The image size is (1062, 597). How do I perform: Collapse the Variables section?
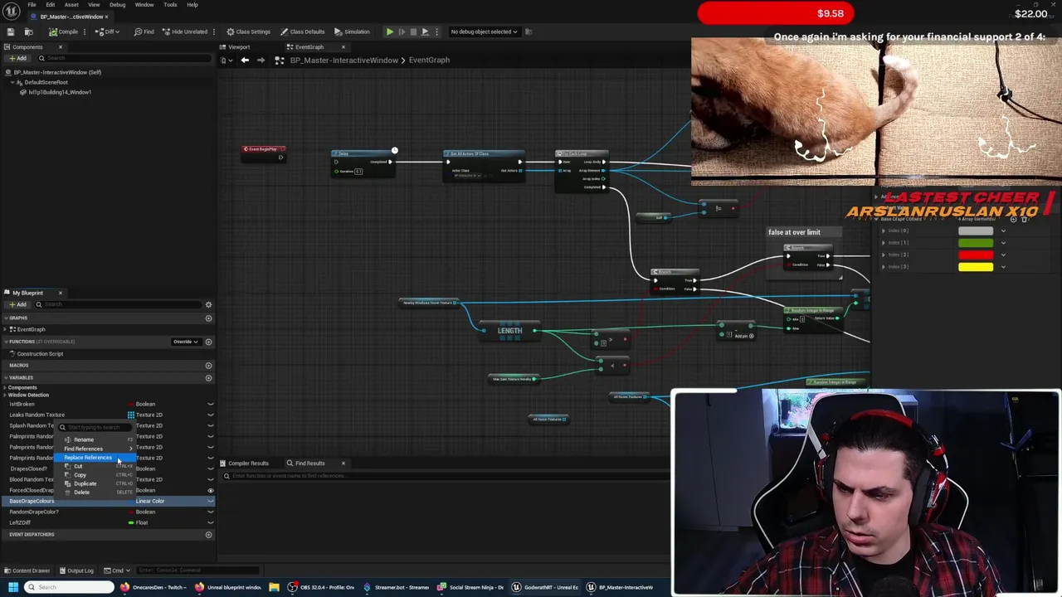6,378
